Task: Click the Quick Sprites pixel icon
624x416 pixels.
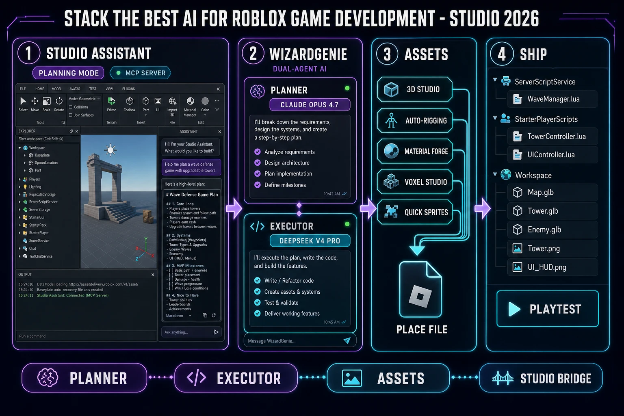Action: click(x=391, y=212)
